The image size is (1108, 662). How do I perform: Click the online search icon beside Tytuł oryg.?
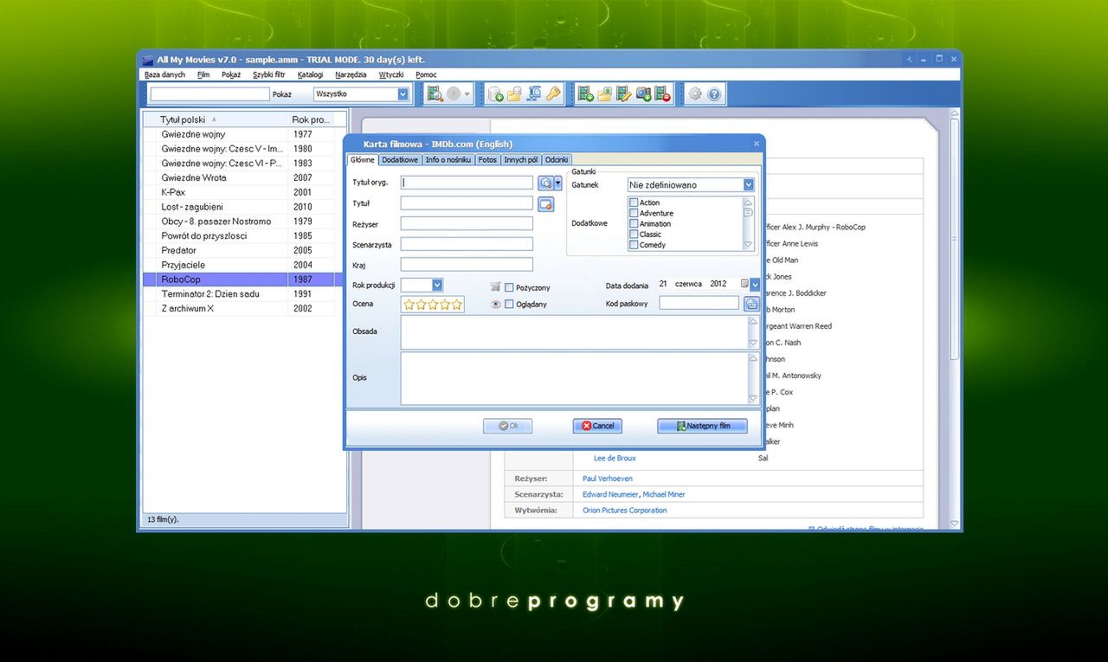click(545, 183)
